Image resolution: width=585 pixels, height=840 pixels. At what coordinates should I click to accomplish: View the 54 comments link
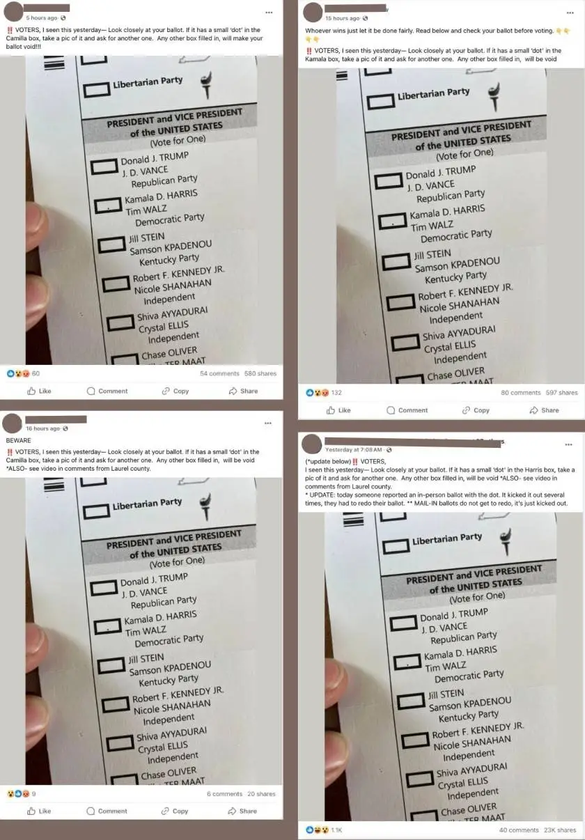(219, 373)
